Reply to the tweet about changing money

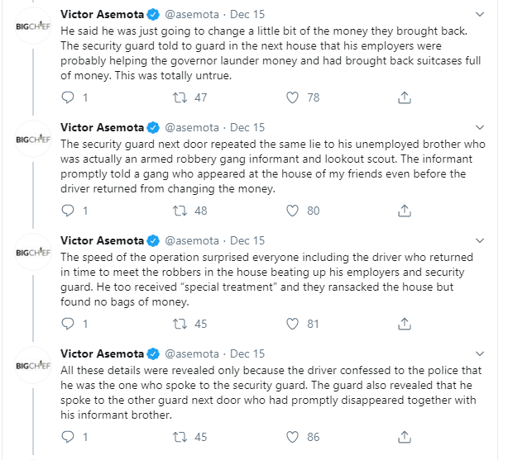coord(69,97)
